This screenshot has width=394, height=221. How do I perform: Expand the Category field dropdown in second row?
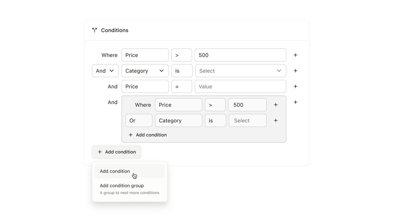[145, 71]
